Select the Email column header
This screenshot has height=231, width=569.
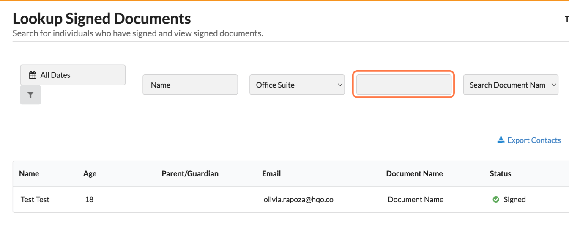point(271,174)
